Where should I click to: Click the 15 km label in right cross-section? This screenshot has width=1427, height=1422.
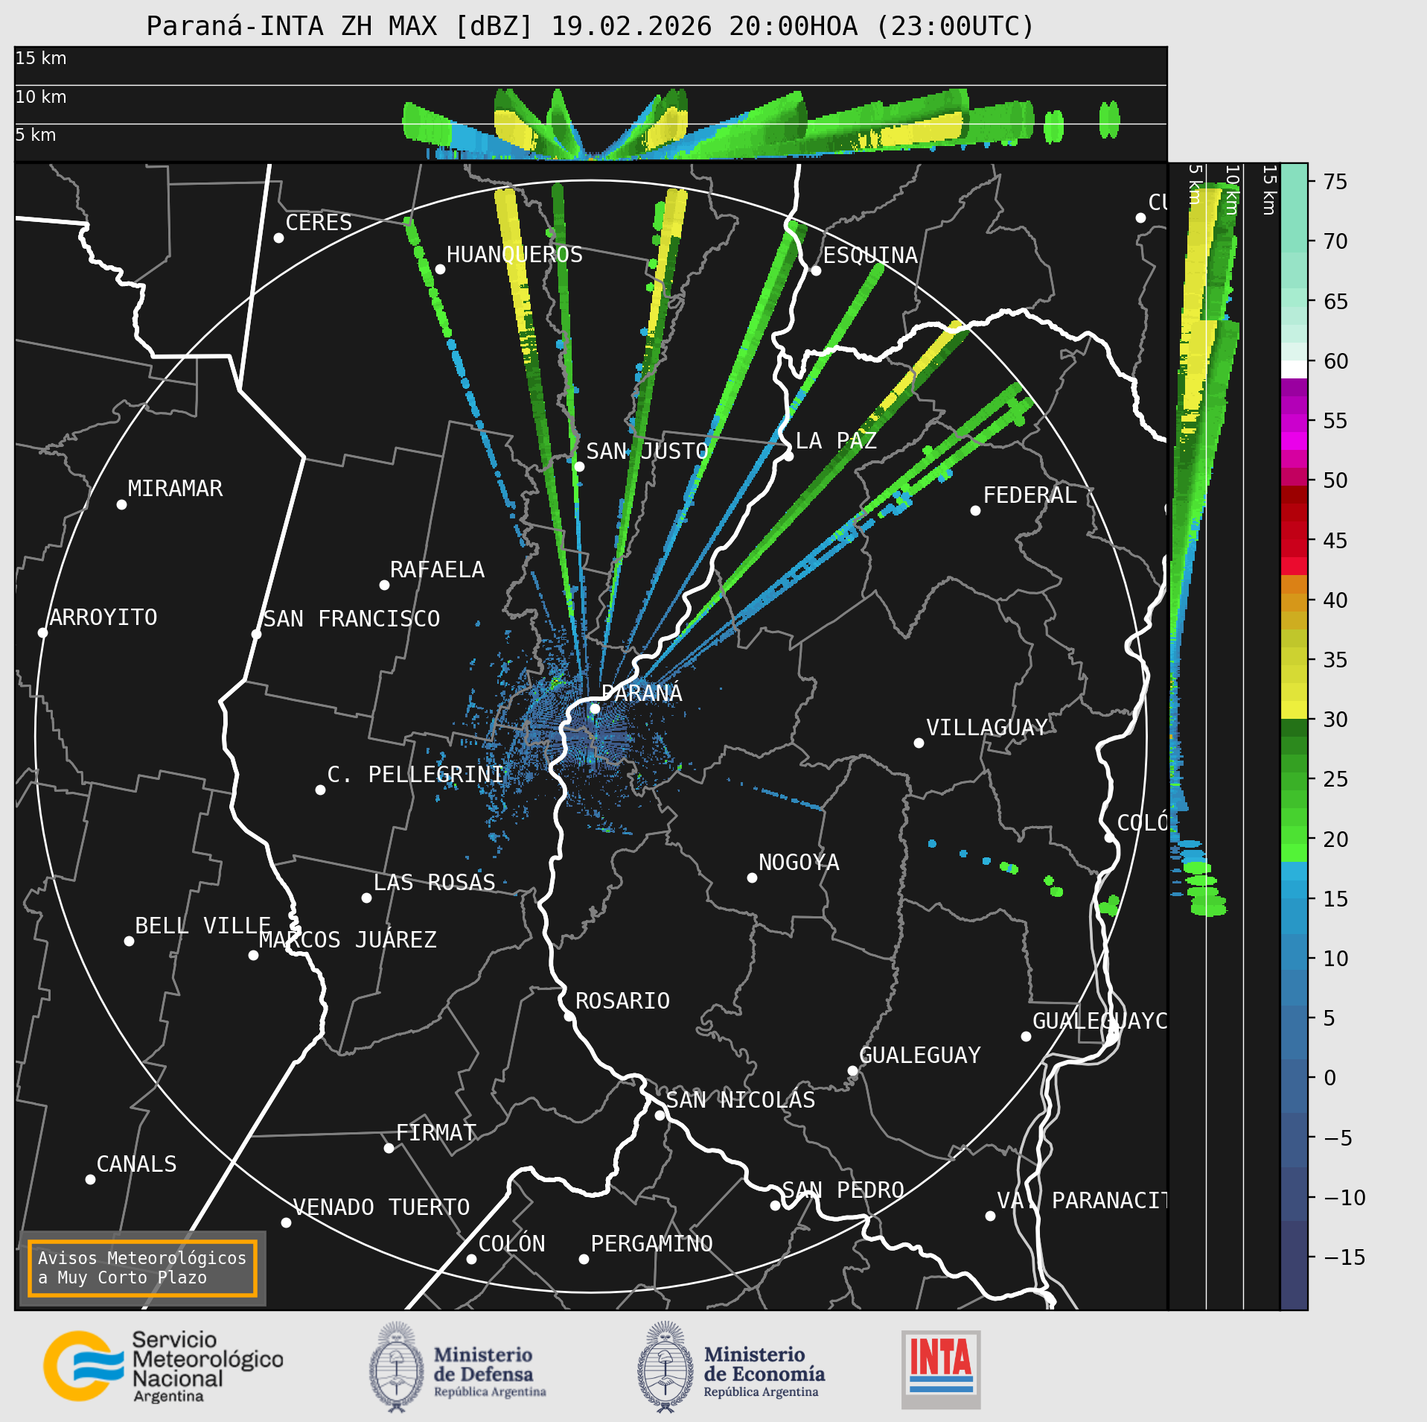(x=1269, y=191)
